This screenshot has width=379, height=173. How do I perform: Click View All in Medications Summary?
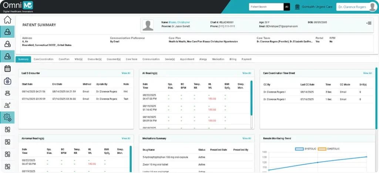247,139
